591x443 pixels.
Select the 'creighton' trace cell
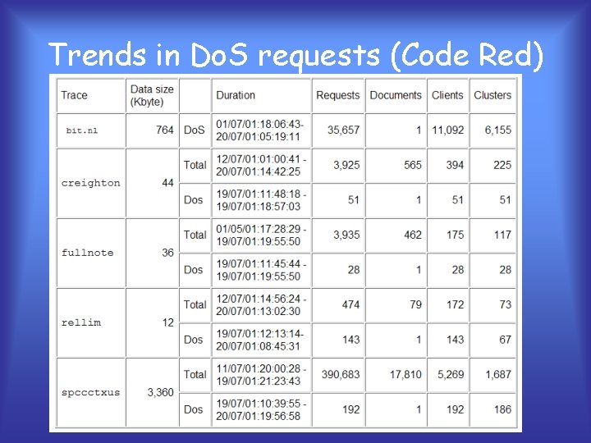90,183
